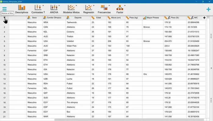Click Peso (kg) column ruler icon
The width and height of the screenshot is (213, 121).
[x=127, y=18]
